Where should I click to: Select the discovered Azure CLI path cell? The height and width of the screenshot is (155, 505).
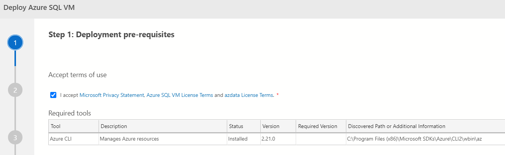(417, 139)
